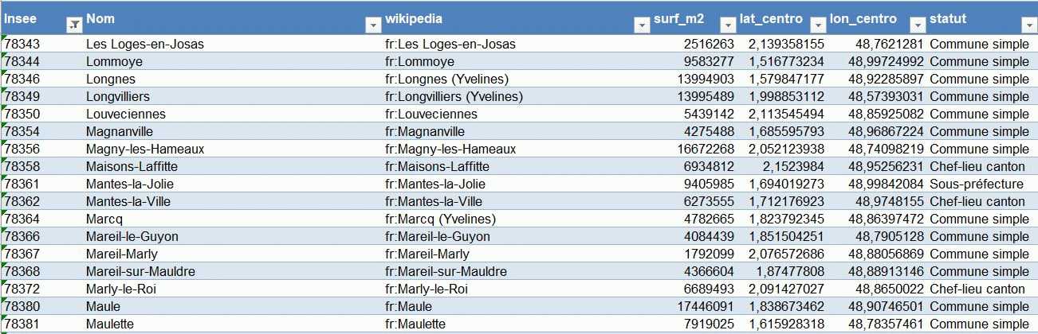Viewport: 1038px width, 334px height.
Task: Open the surf_m2 filter dropdown
Action: (727, 25)
